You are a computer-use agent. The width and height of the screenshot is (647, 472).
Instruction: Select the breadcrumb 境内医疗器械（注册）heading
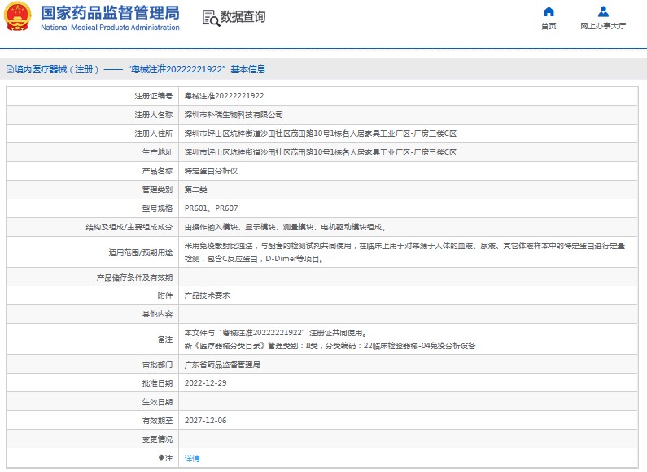coord(56,69)
